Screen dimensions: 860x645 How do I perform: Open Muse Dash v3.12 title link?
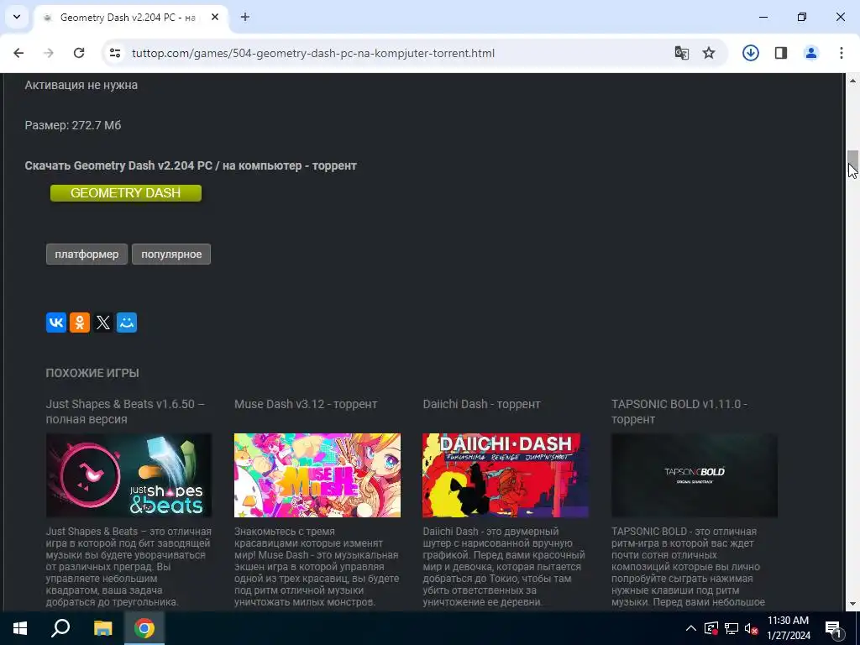[x=306, y=404]
